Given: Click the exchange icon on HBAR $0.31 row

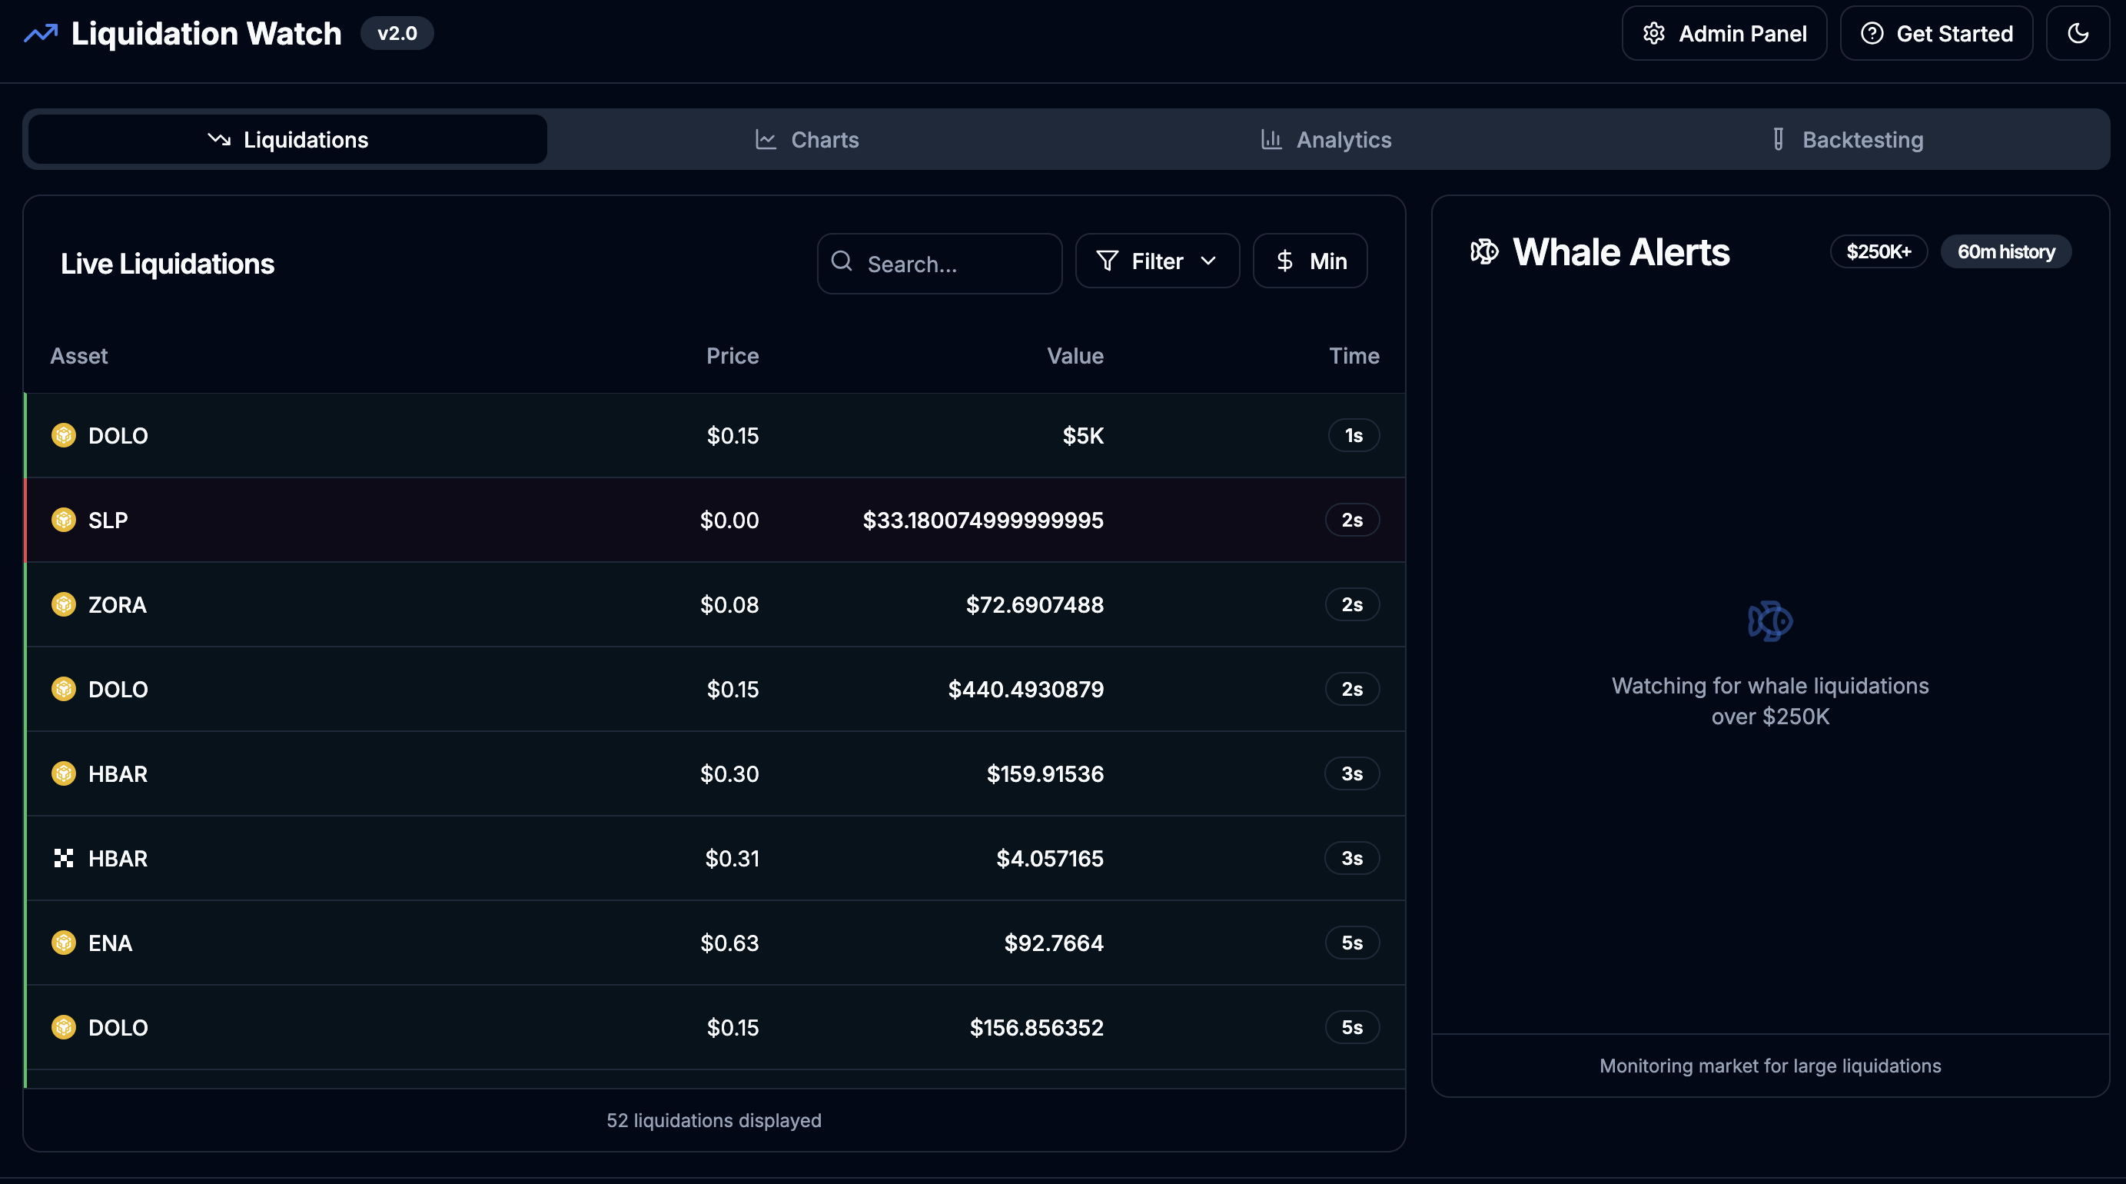Looking at the screenshot, I should click(64, 859).
